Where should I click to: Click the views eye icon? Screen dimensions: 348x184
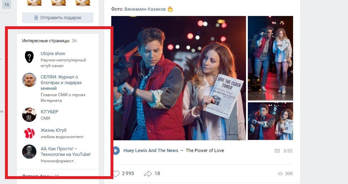pyautogui.click(x=280, y=174)
